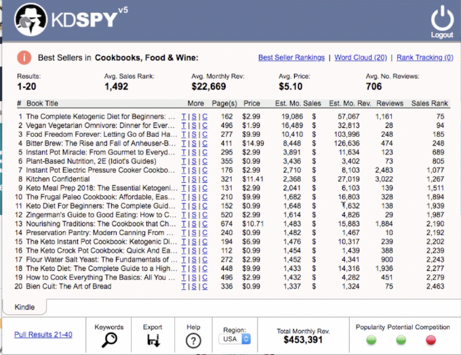Click C link for Frugal Paleo Cookbook
The image size is (461, 355).
(205, 197)
